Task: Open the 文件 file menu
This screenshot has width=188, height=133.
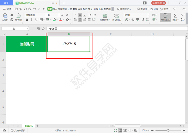Action: (7, 9)
